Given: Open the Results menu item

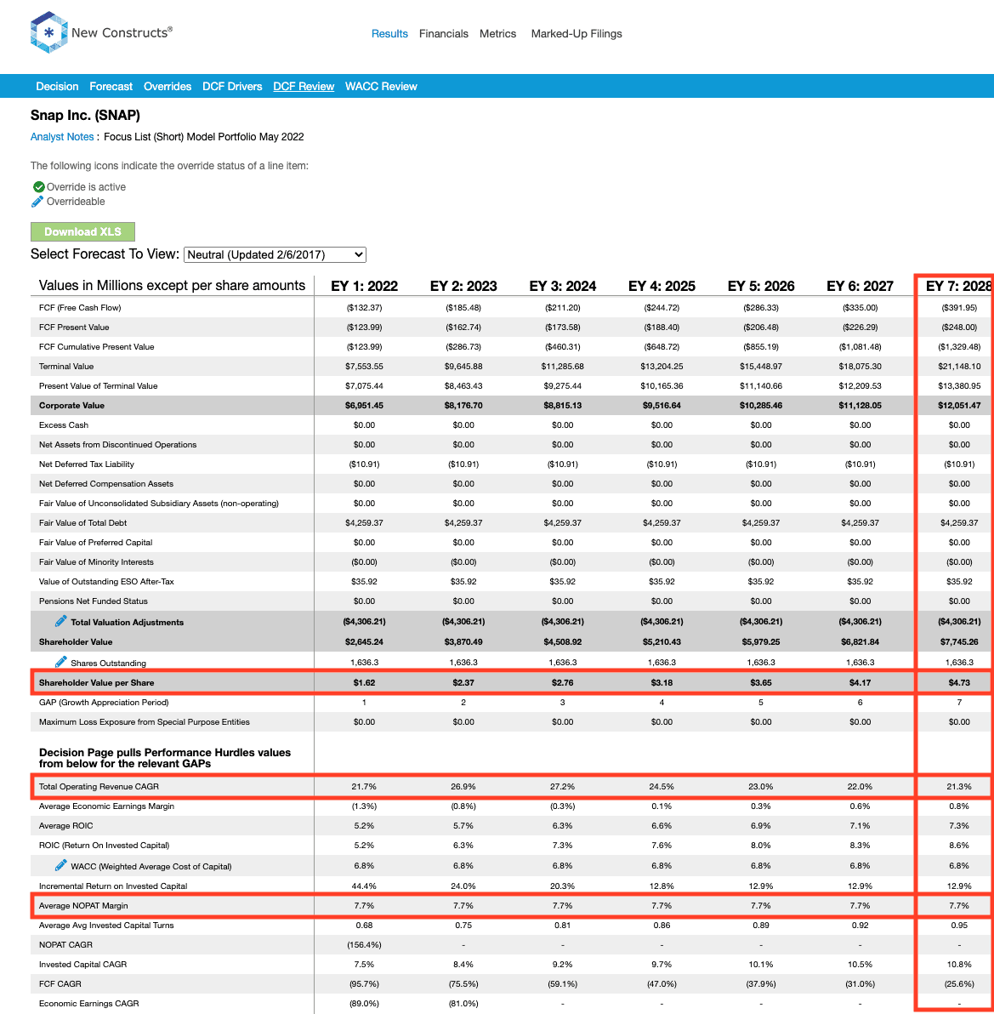Looking at the screenshot, I should pos(389,34).
